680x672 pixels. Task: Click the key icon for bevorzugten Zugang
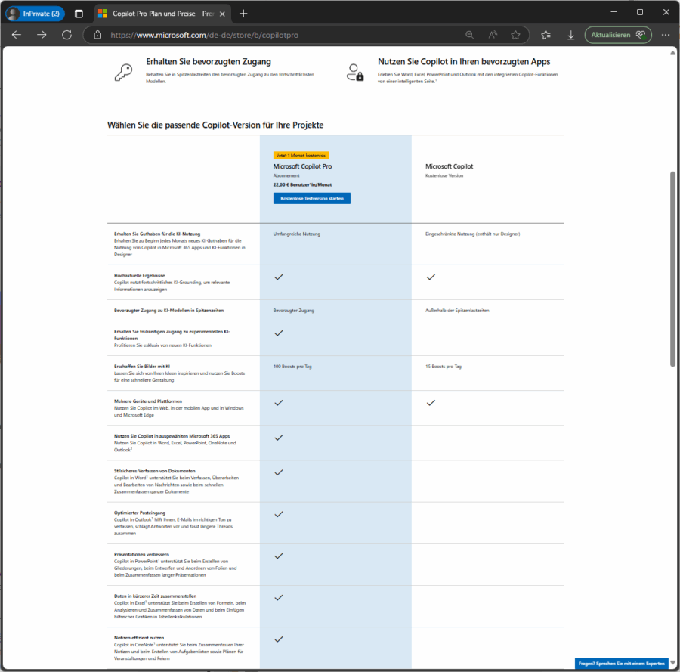(x=124, y=72)
